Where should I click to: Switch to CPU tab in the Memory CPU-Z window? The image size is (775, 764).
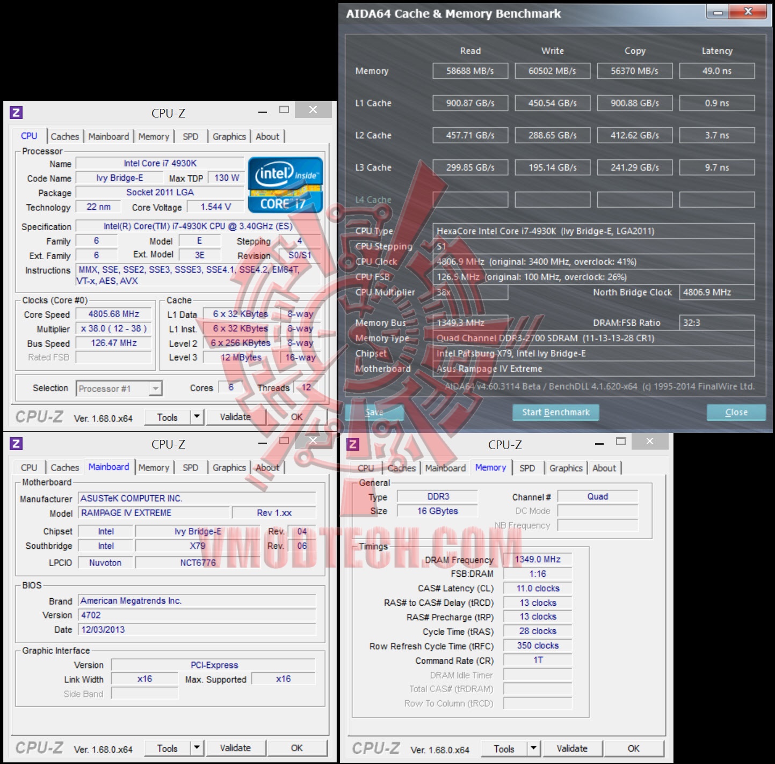[366, 468]
